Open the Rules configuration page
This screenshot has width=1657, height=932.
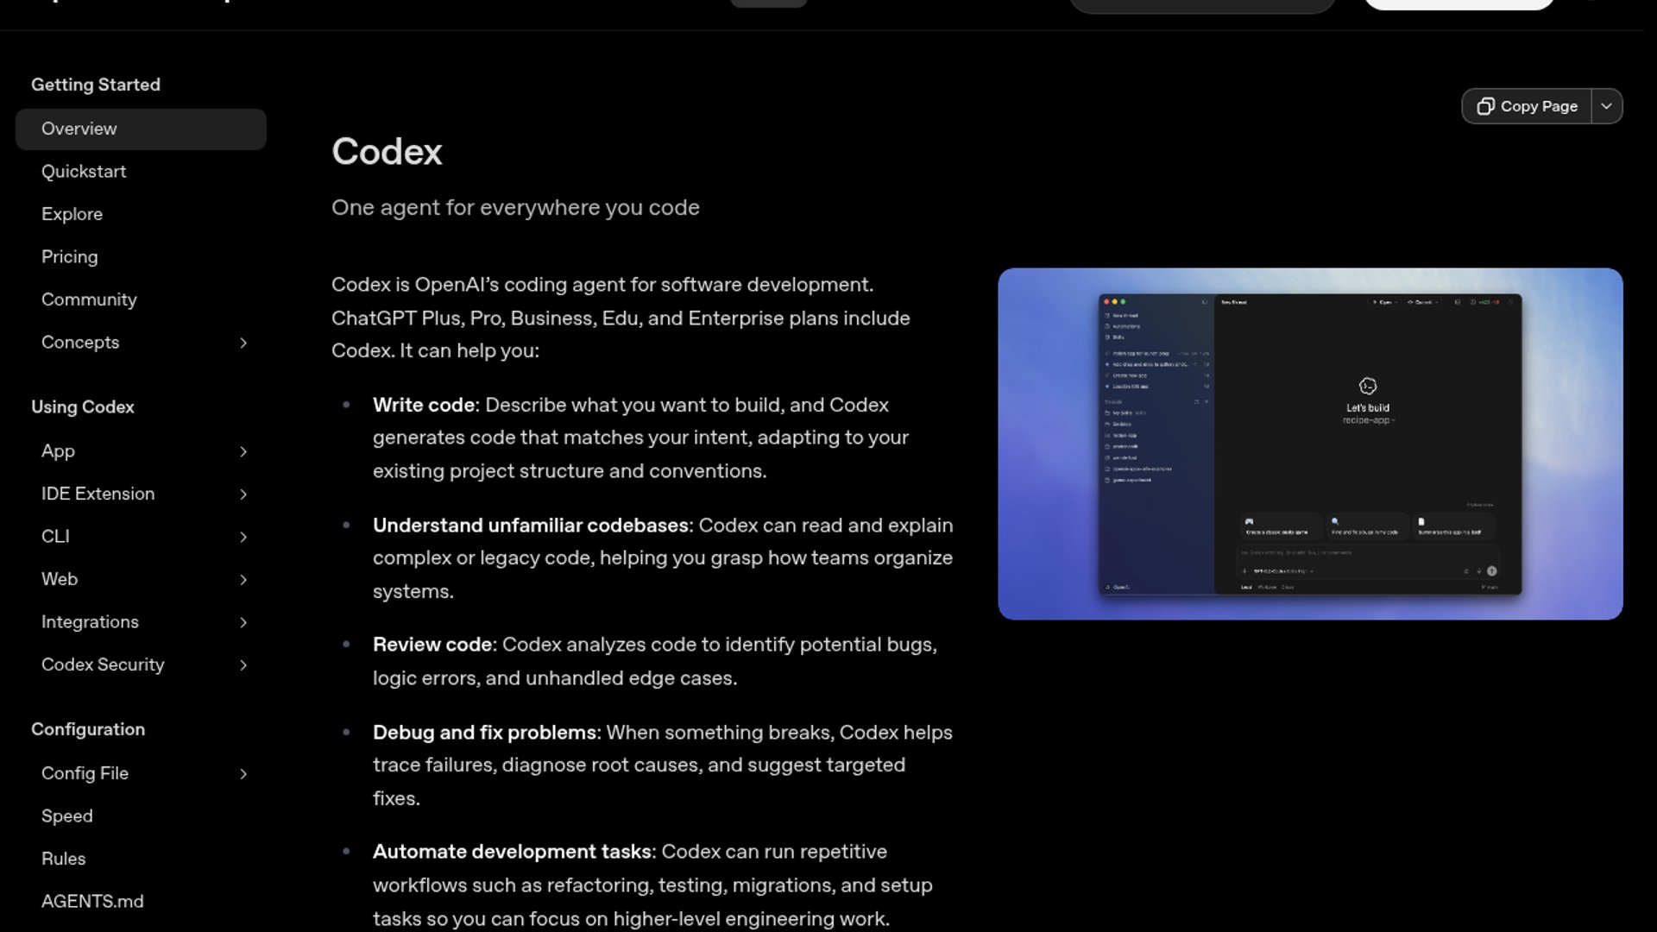pos(63,859)
